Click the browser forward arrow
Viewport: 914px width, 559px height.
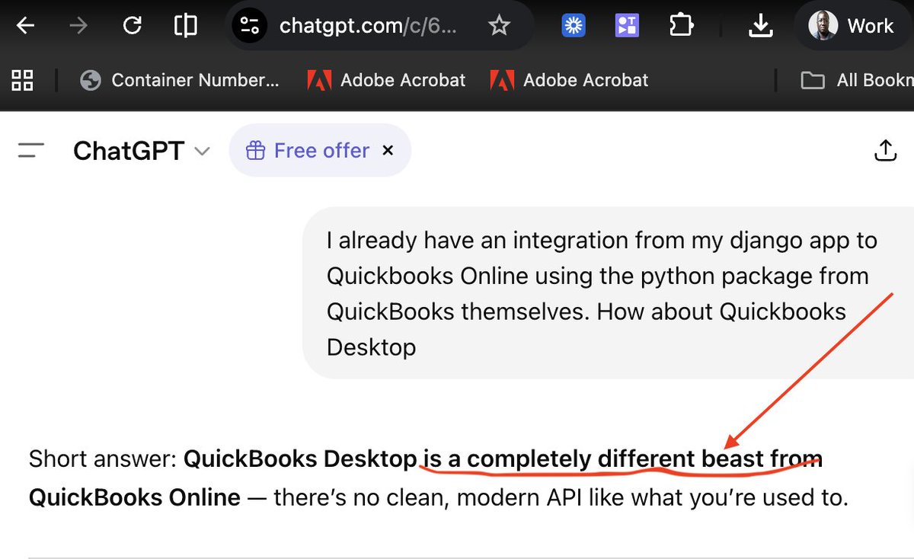pyautogui.click(x=78, y=26)
